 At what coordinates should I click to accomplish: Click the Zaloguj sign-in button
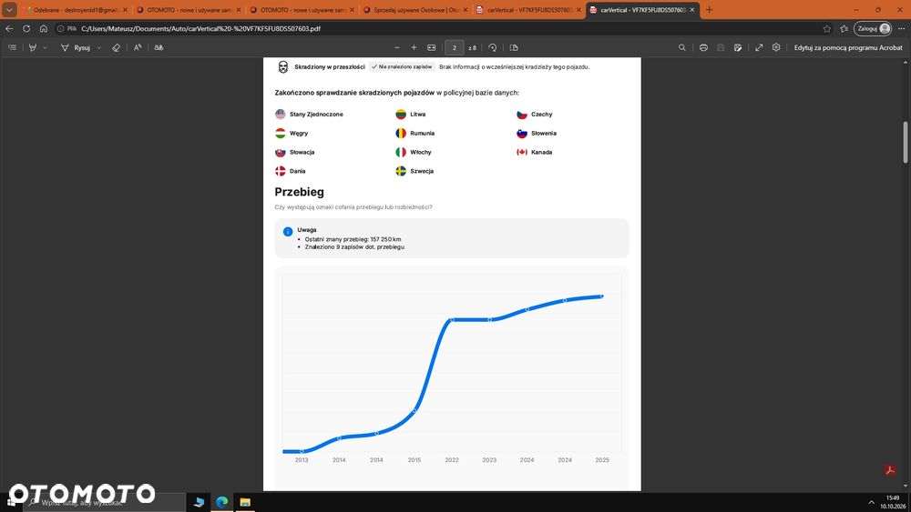(x=873, y=28)
